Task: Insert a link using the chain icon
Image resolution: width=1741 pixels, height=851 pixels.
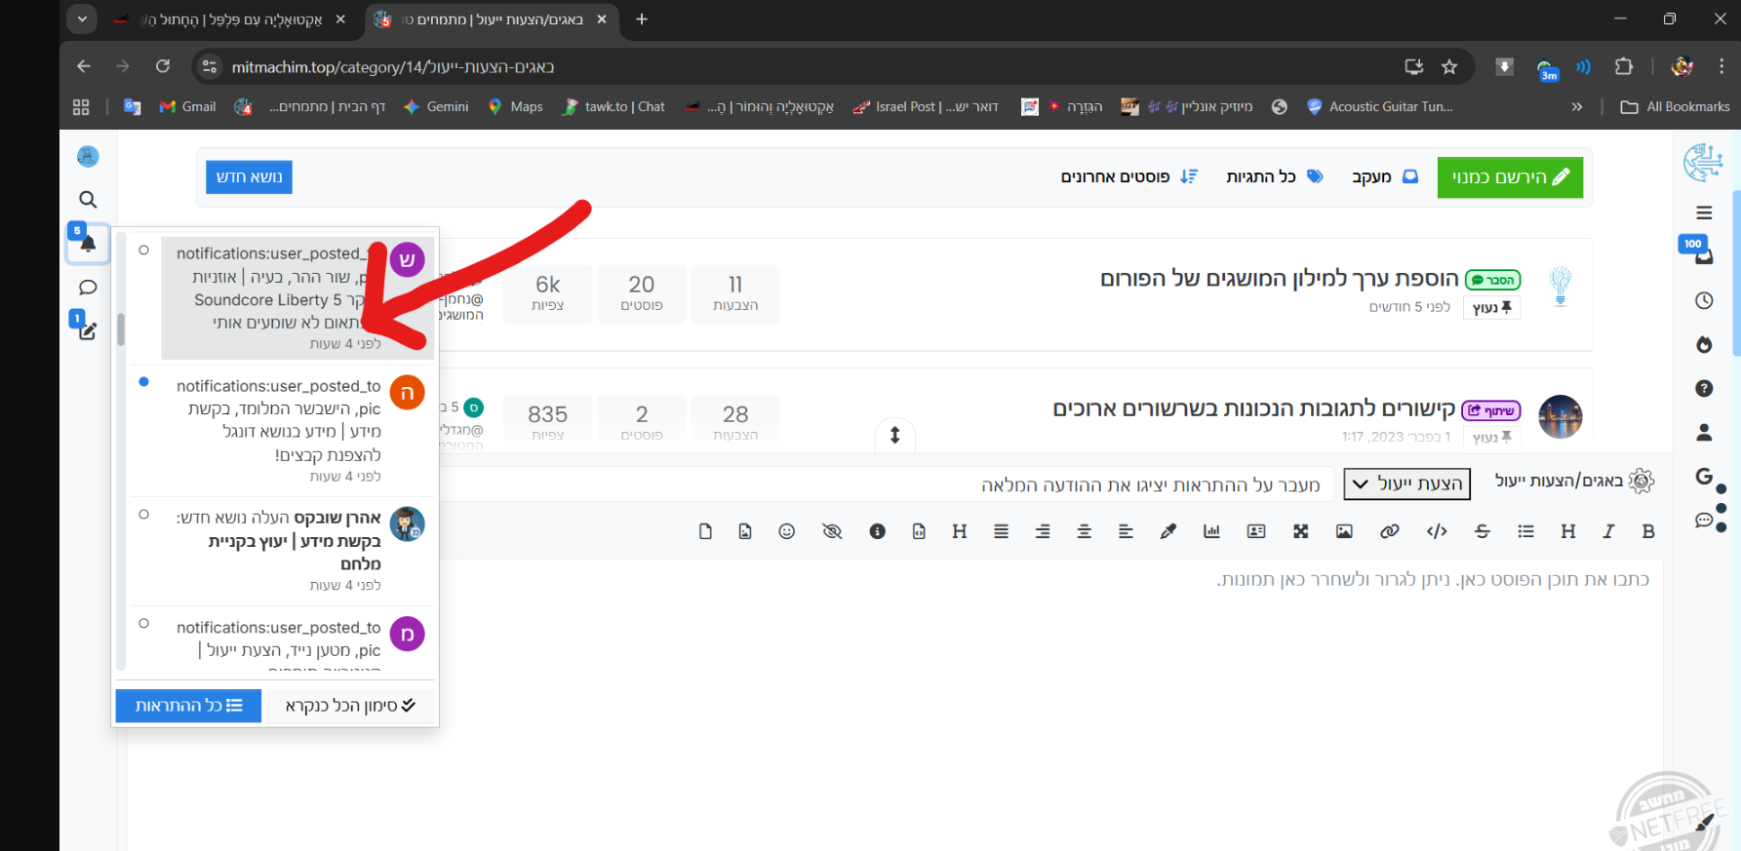Action: (1390, 531)
